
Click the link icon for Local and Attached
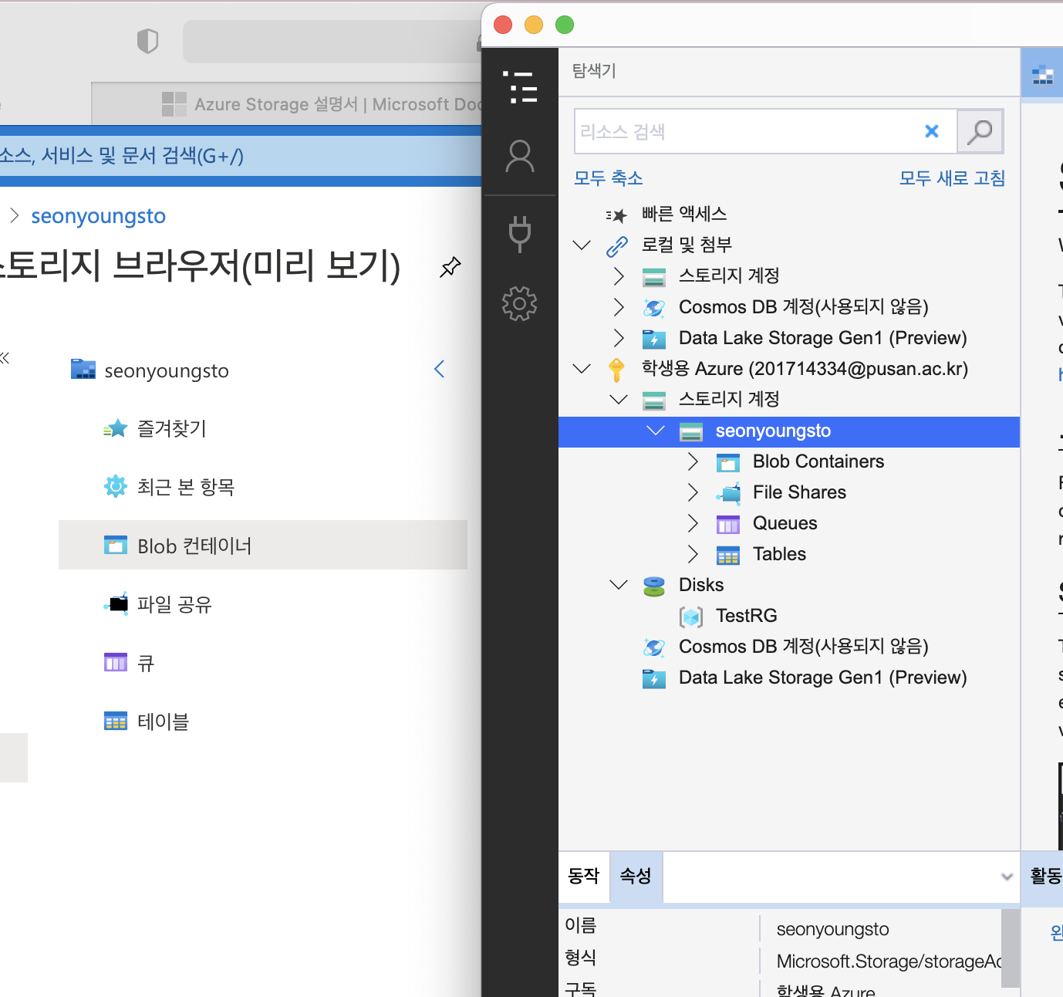pyautogui.click(x=617, y=245)
